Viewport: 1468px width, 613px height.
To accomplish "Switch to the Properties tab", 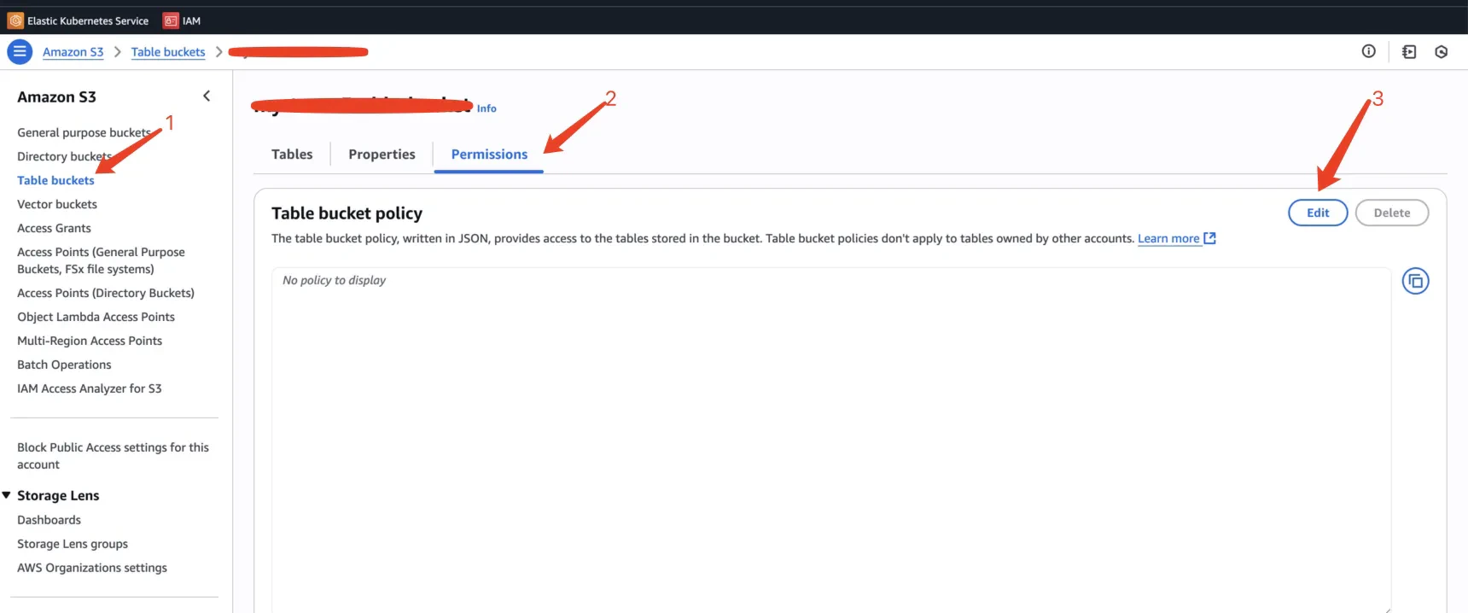I will (x=382, y=155).
